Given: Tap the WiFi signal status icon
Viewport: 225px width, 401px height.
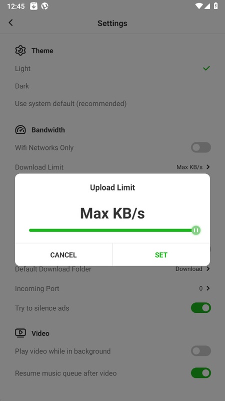Looking at the screenshot, I should pos(198,6).
